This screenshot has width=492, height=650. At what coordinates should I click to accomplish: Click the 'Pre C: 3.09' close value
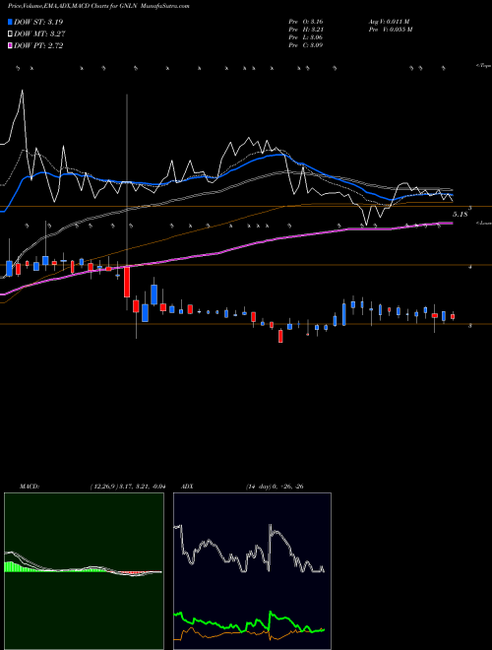(306, 44)
